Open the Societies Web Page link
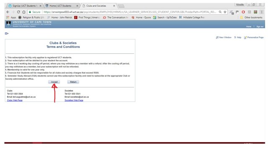This screenshot has width=268, height=151. [74, 100]
